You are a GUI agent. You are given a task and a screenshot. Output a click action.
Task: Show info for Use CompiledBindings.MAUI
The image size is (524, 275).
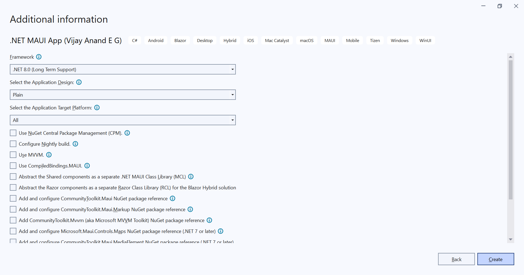coord(87,166)
